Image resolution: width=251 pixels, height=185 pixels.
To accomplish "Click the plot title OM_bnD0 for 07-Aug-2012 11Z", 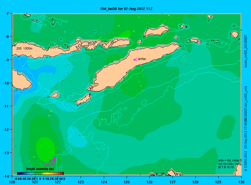I will click(126, 9).
